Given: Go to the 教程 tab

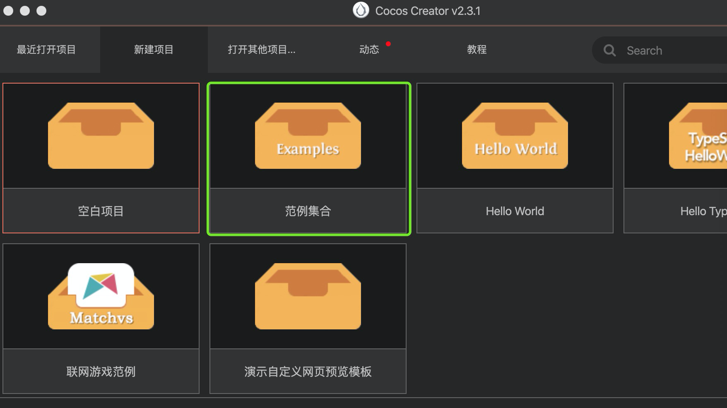Looking at the screenshot, I should click(477, 50).
